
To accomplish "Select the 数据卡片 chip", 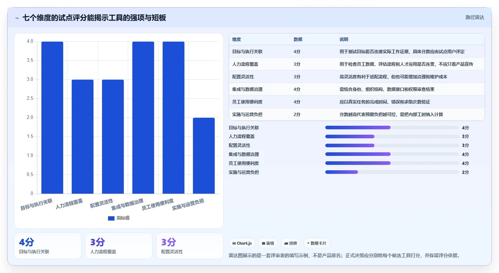I will [316, 243].
